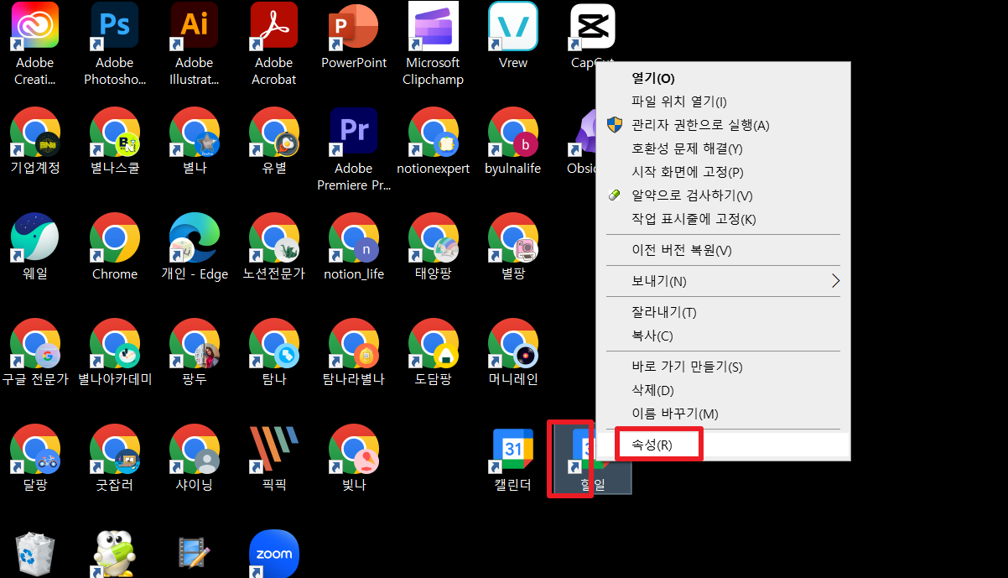Choose 시작 화면에 고정(P)
The height and width of the screenshot is (578, 1008).
(x=723, y=172)
